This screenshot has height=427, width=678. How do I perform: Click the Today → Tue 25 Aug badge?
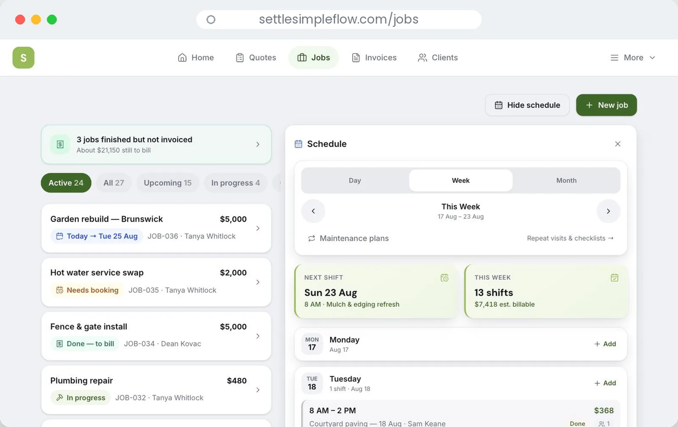(x=97, y=236)
